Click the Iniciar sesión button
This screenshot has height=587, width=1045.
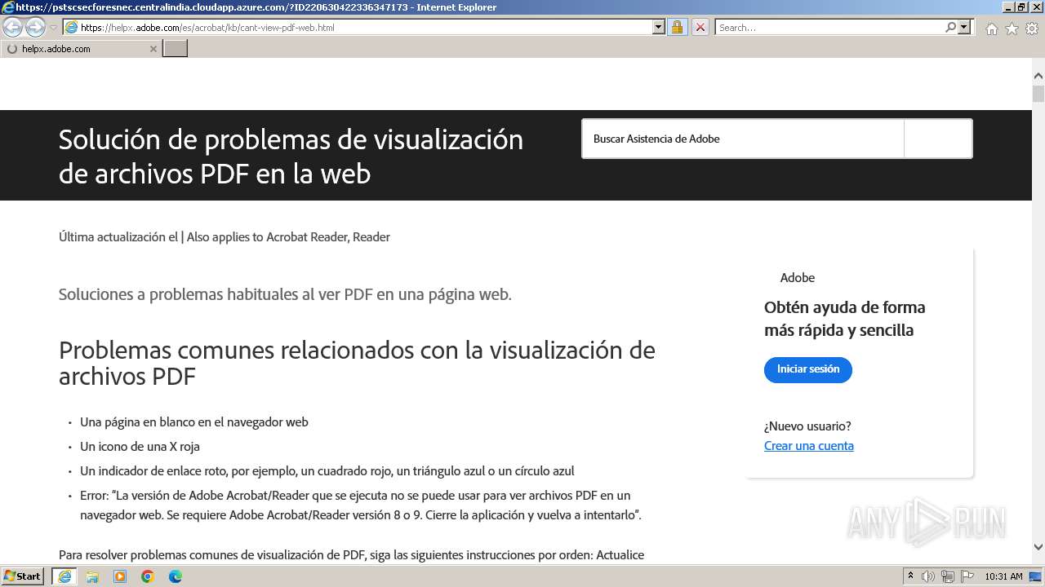tap(808, 369)
